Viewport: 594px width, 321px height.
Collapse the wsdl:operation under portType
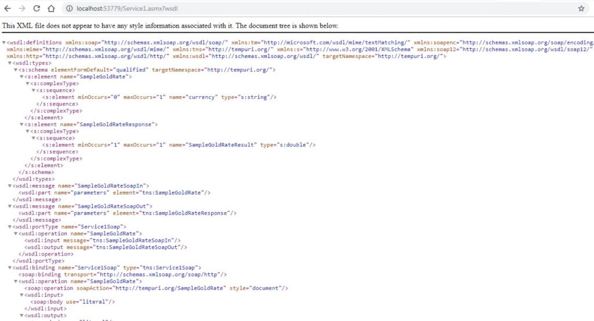[x=16, y=233]
